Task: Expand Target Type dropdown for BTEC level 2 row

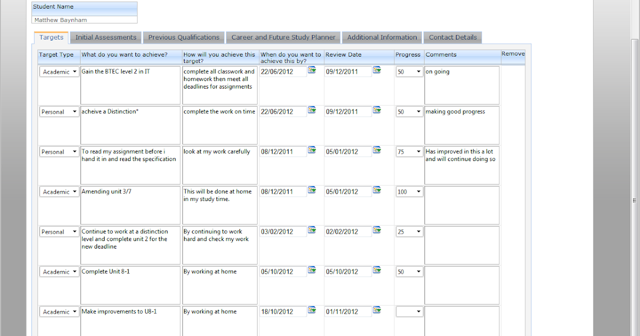Action: coord(59,71)
